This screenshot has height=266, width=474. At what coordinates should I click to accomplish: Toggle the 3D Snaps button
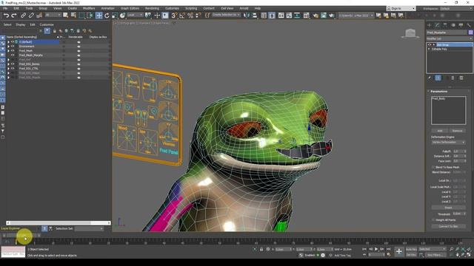point(175,16)
